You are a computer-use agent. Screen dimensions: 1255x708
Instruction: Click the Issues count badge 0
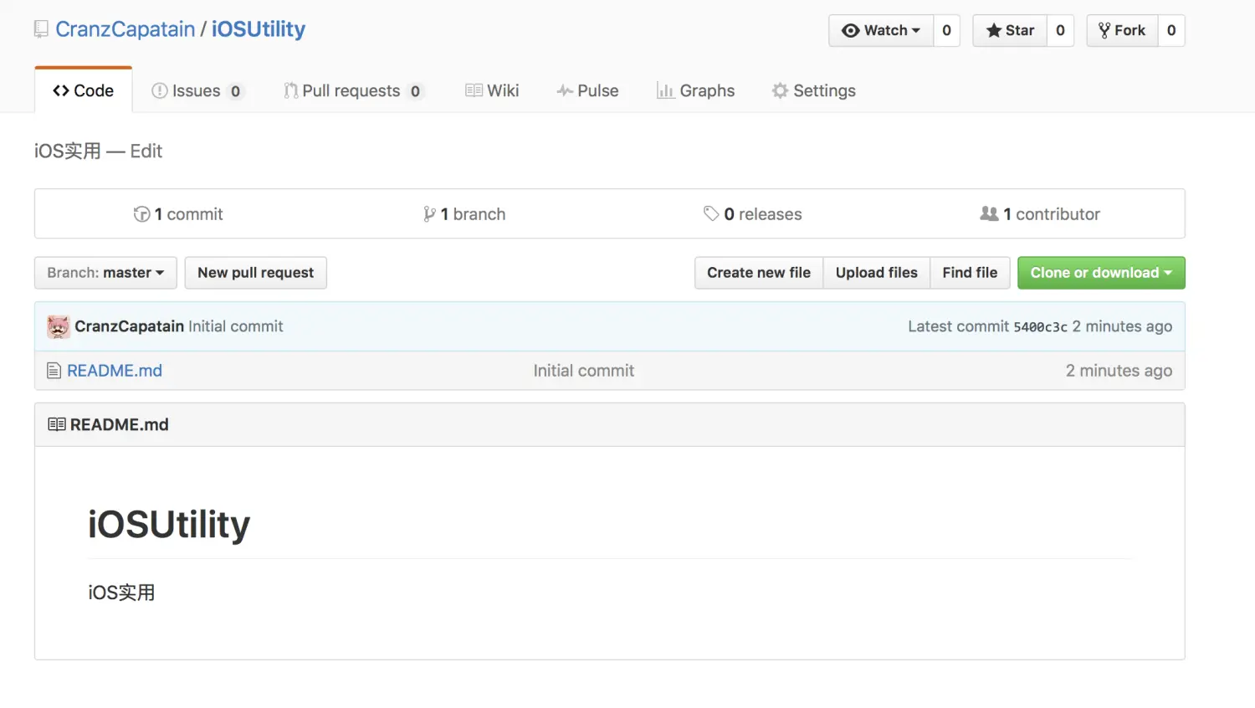click(x=236, y=91)
